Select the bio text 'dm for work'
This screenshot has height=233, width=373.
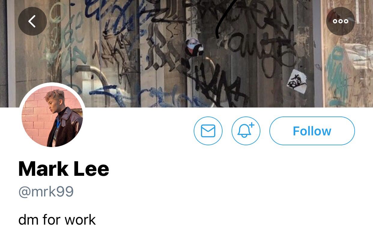pyautogui.click(x=57, y=220)
